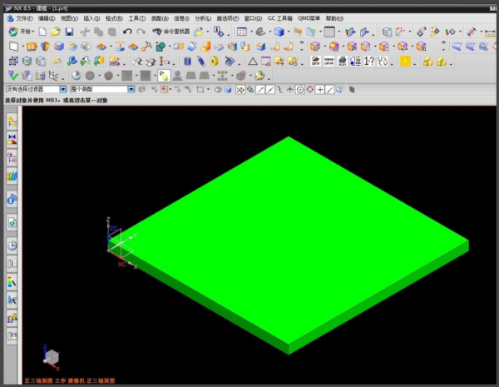Open the History clock tab in sidebar
499x387 pixels.
12,245
